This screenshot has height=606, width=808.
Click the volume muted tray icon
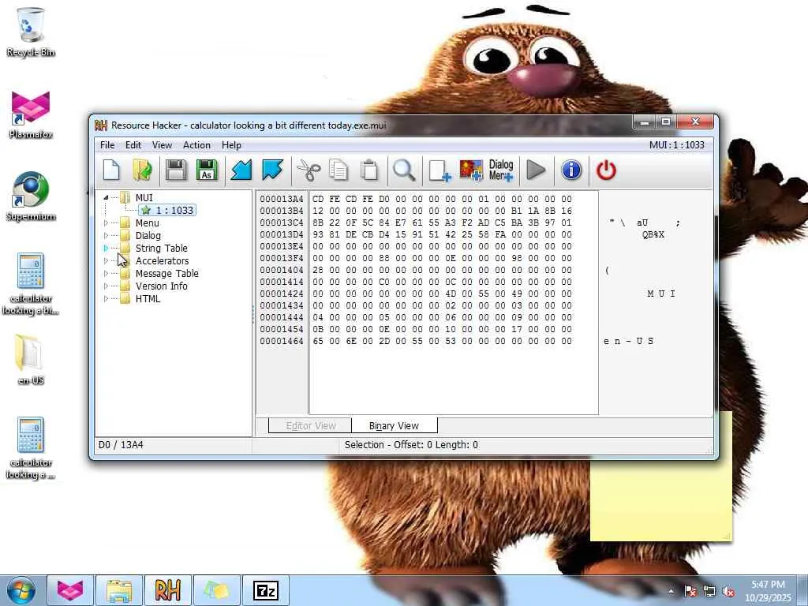728,592
